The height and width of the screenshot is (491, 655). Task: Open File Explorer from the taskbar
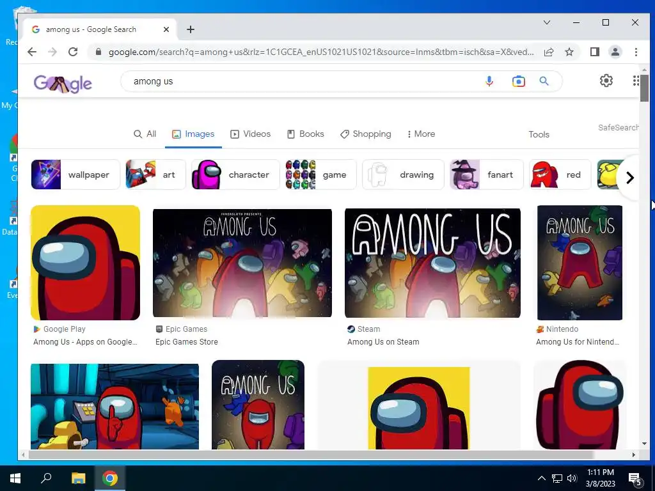(78, 478)
